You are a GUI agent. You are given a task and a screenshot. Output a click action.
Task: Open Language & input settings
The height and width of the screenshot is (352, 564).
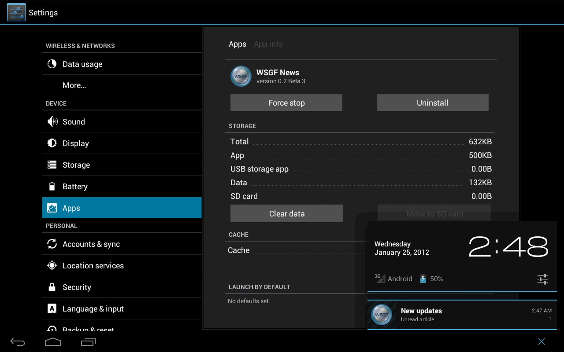pos(122,308)
